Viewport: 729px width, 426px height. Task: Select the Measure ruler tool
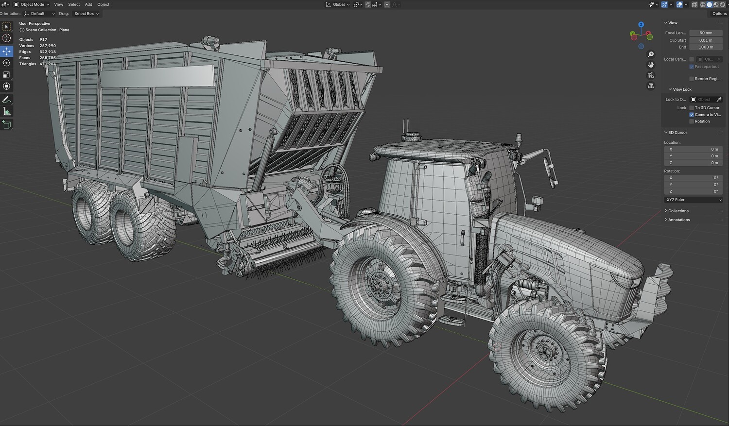[7, 111]
